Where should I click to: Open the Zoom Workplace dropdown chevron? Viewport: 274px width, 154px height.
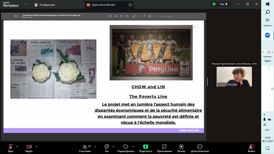(26, 5)
